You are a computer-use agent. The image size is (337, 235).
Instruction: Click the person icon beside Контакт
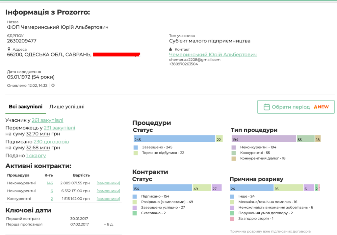pos(171,49)
